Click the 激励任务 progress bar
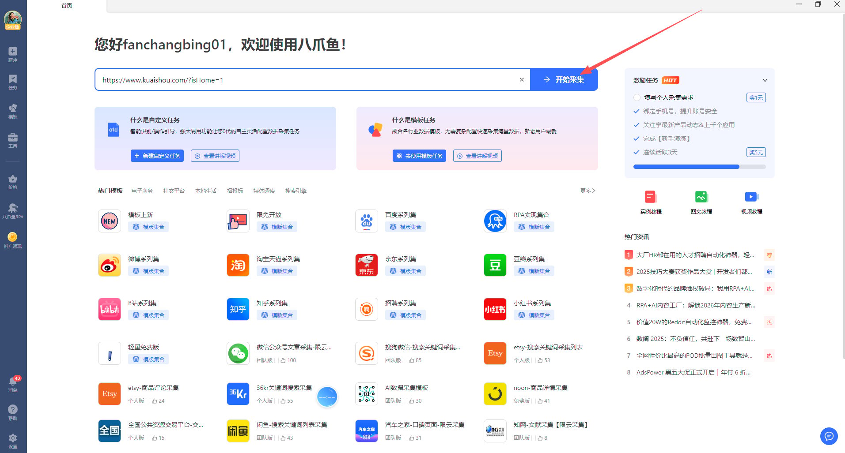The height and width of the screenshot is (453, 845). [x=699, y=167]
